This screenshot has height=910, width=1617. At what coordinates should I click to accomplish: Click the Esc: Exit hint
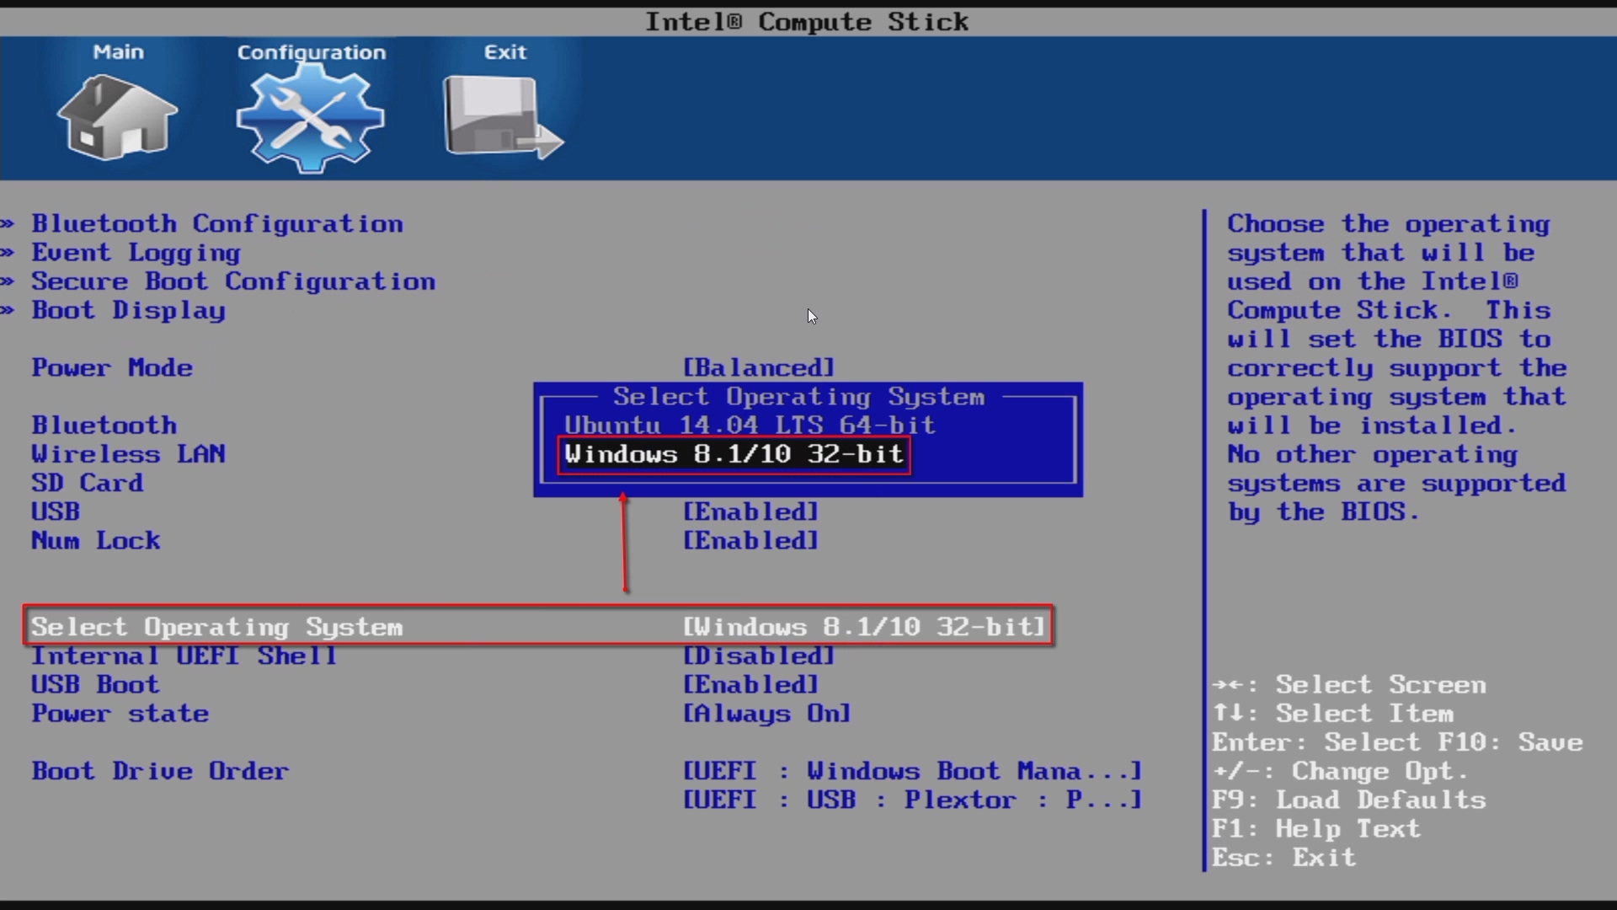click(1283, 859)
